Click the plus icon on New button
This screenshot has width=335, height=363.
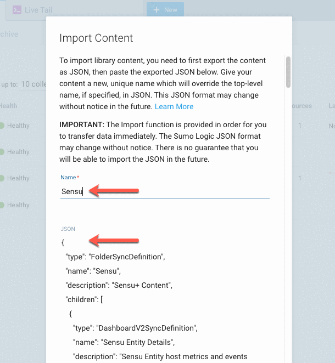[157, 10]
